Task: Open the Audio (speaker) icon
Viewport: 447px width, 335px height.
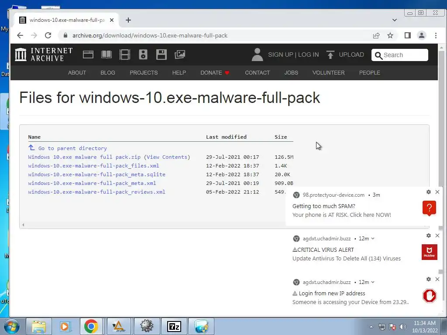Action: point(143,55)
